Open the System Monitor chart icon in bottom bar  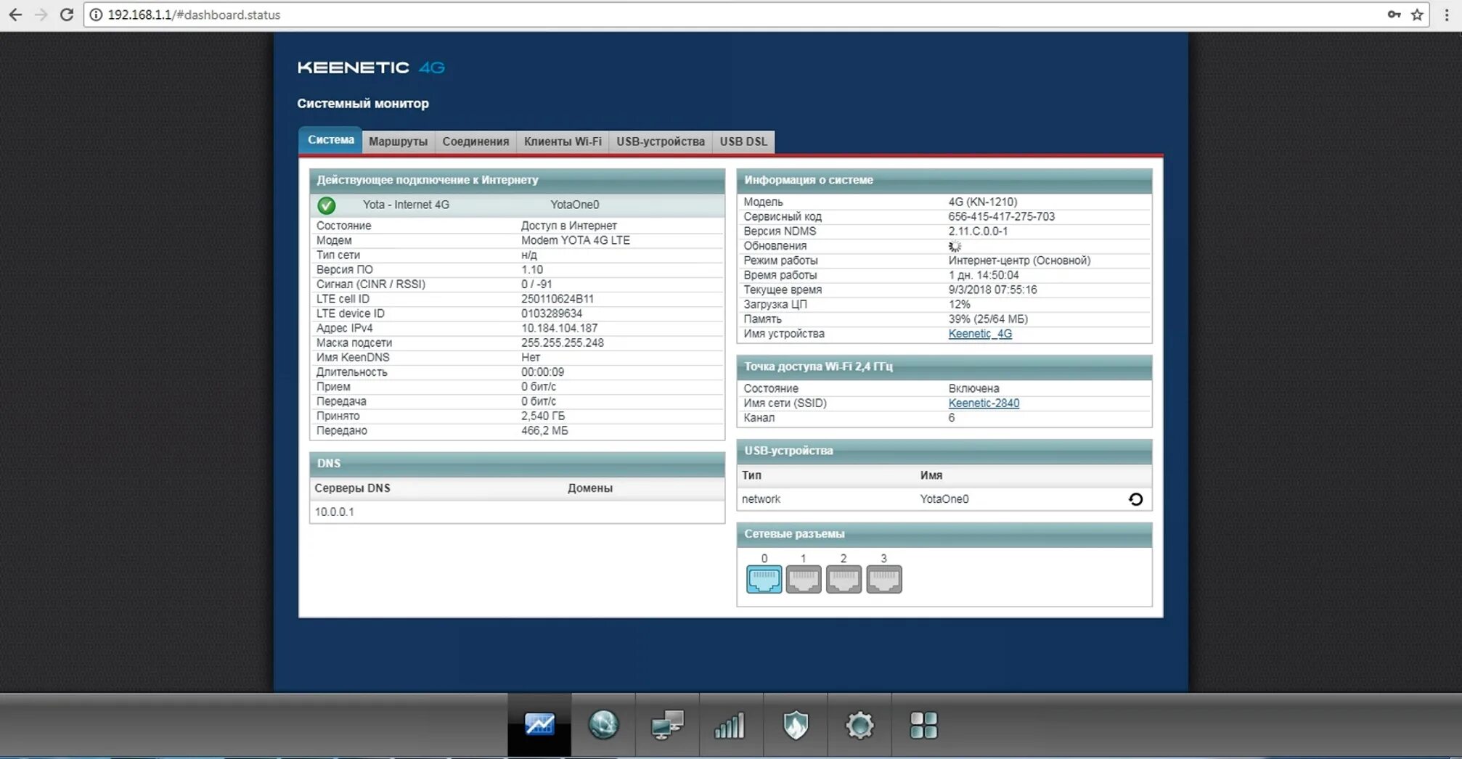point(539,724)
